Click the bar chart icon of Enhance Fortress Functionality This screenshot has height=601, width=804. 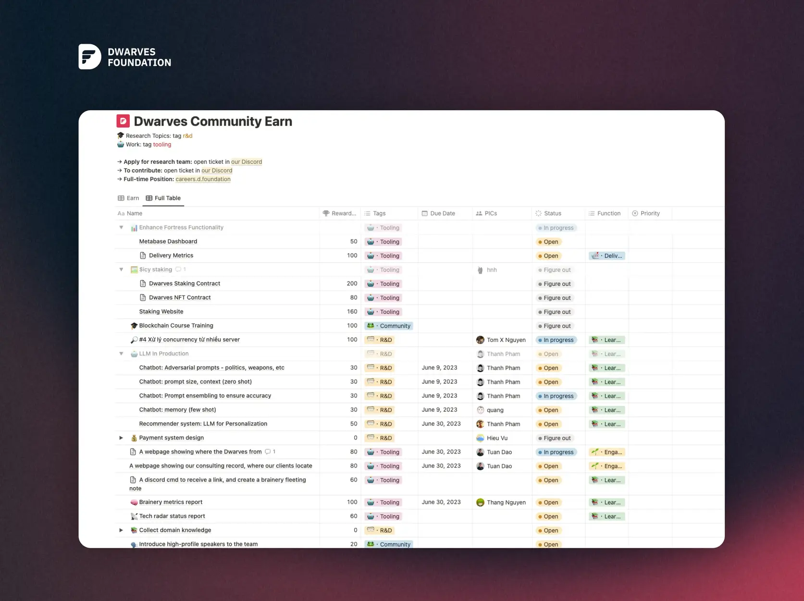pyautogui.click(x=134, y=228)
